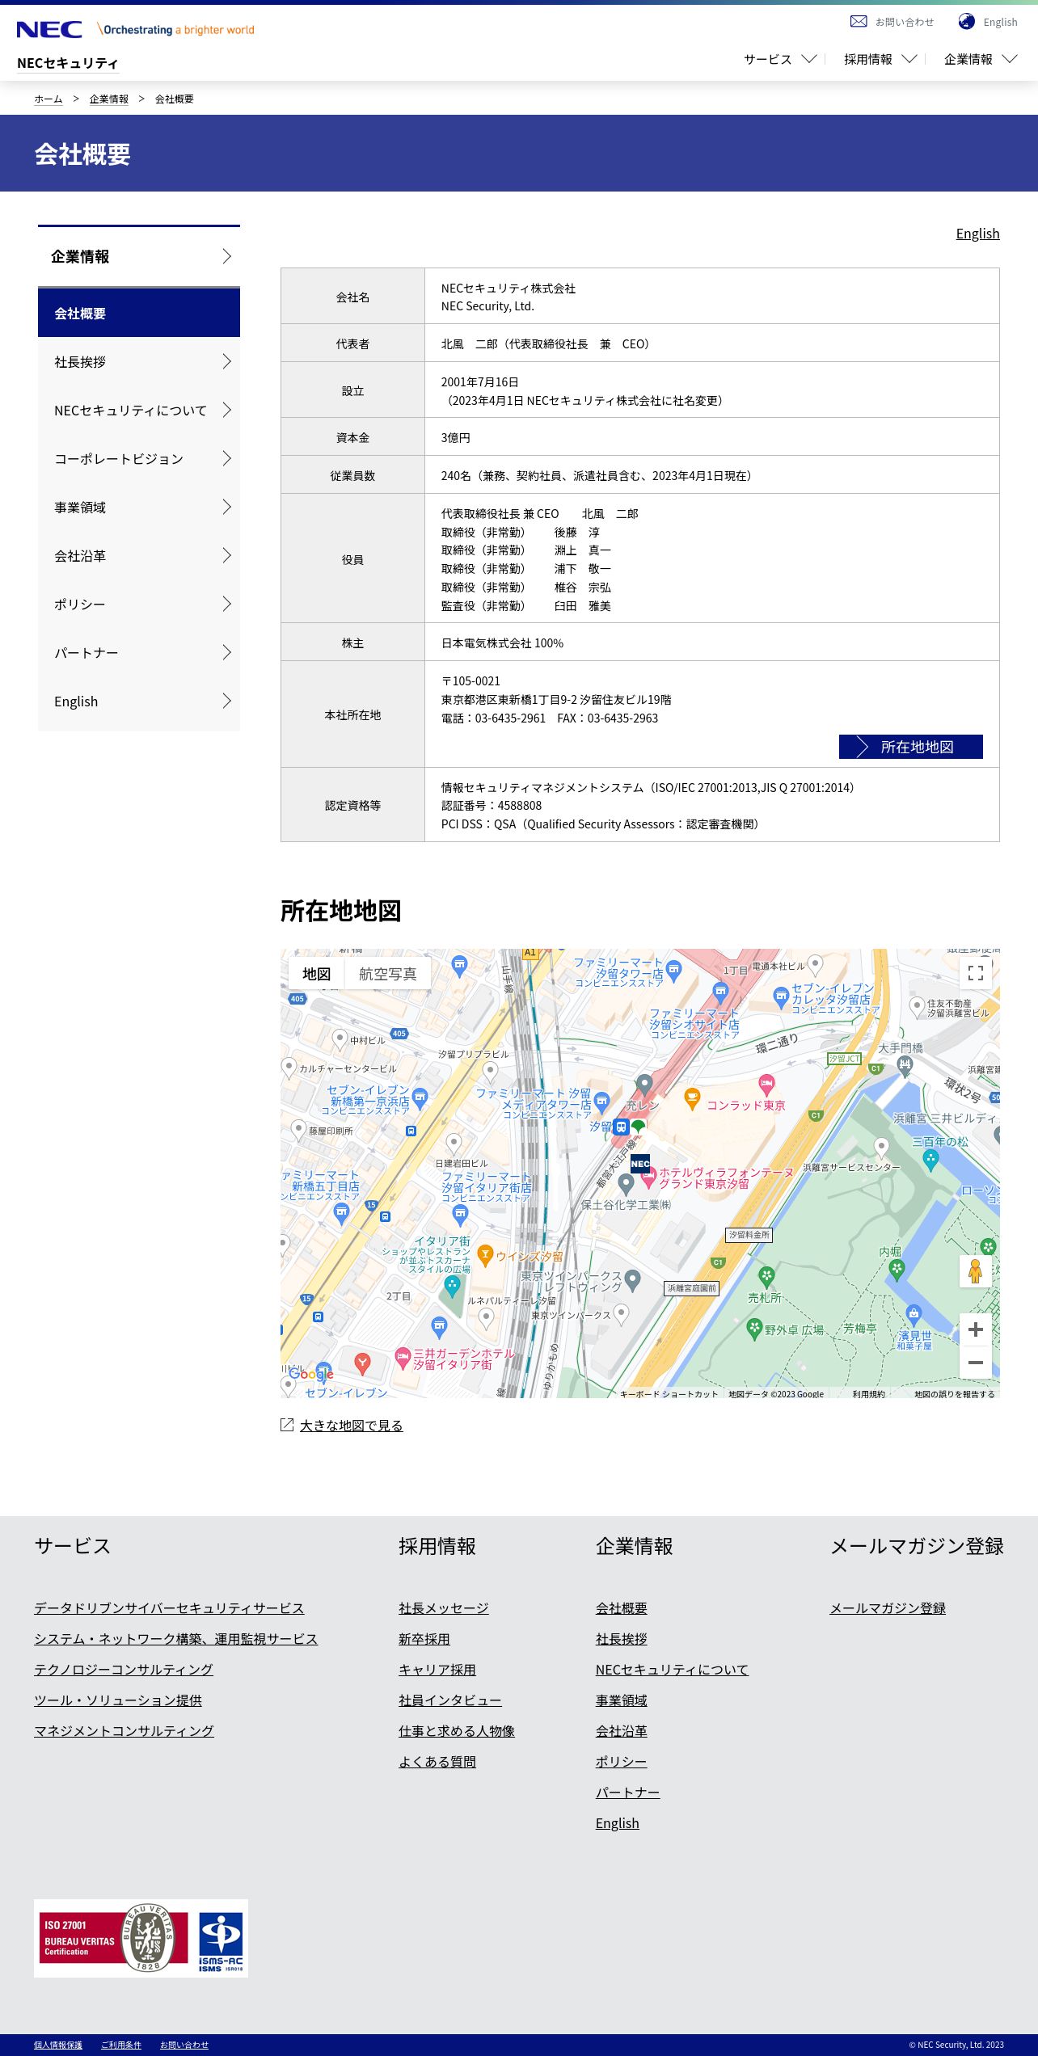Click ホーム breadcrumb link
The width and height of the screenshot is (1038, 2056).
coord(49,99)
